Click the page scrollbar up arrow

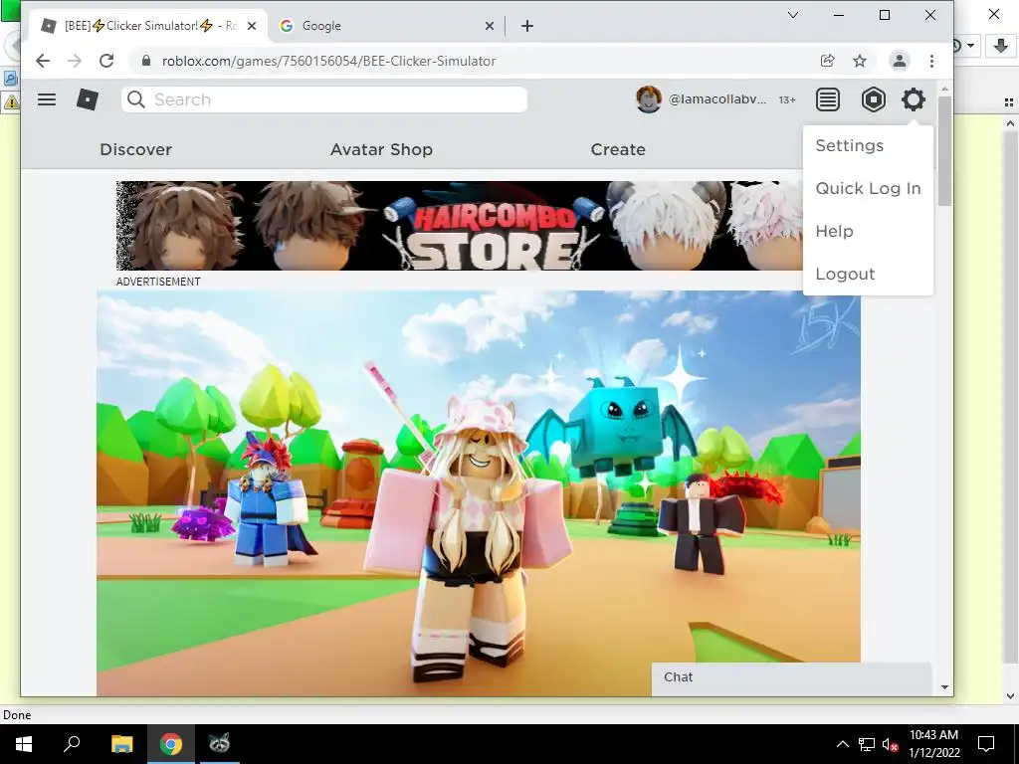tap(945, 89)
